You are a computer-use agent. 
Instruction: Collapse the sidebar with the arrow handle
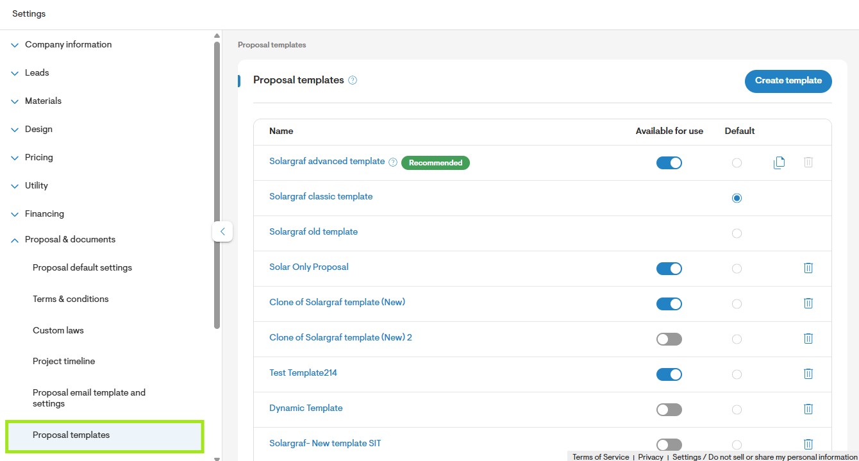click(222, 231)
